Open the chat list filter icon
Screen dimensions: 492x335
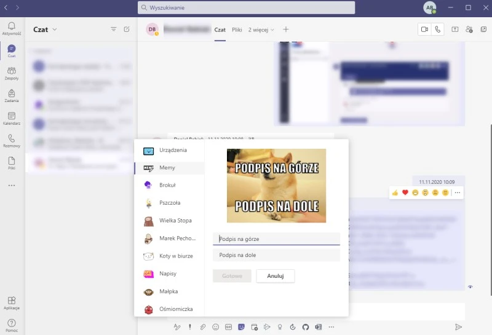pos(113,29)
